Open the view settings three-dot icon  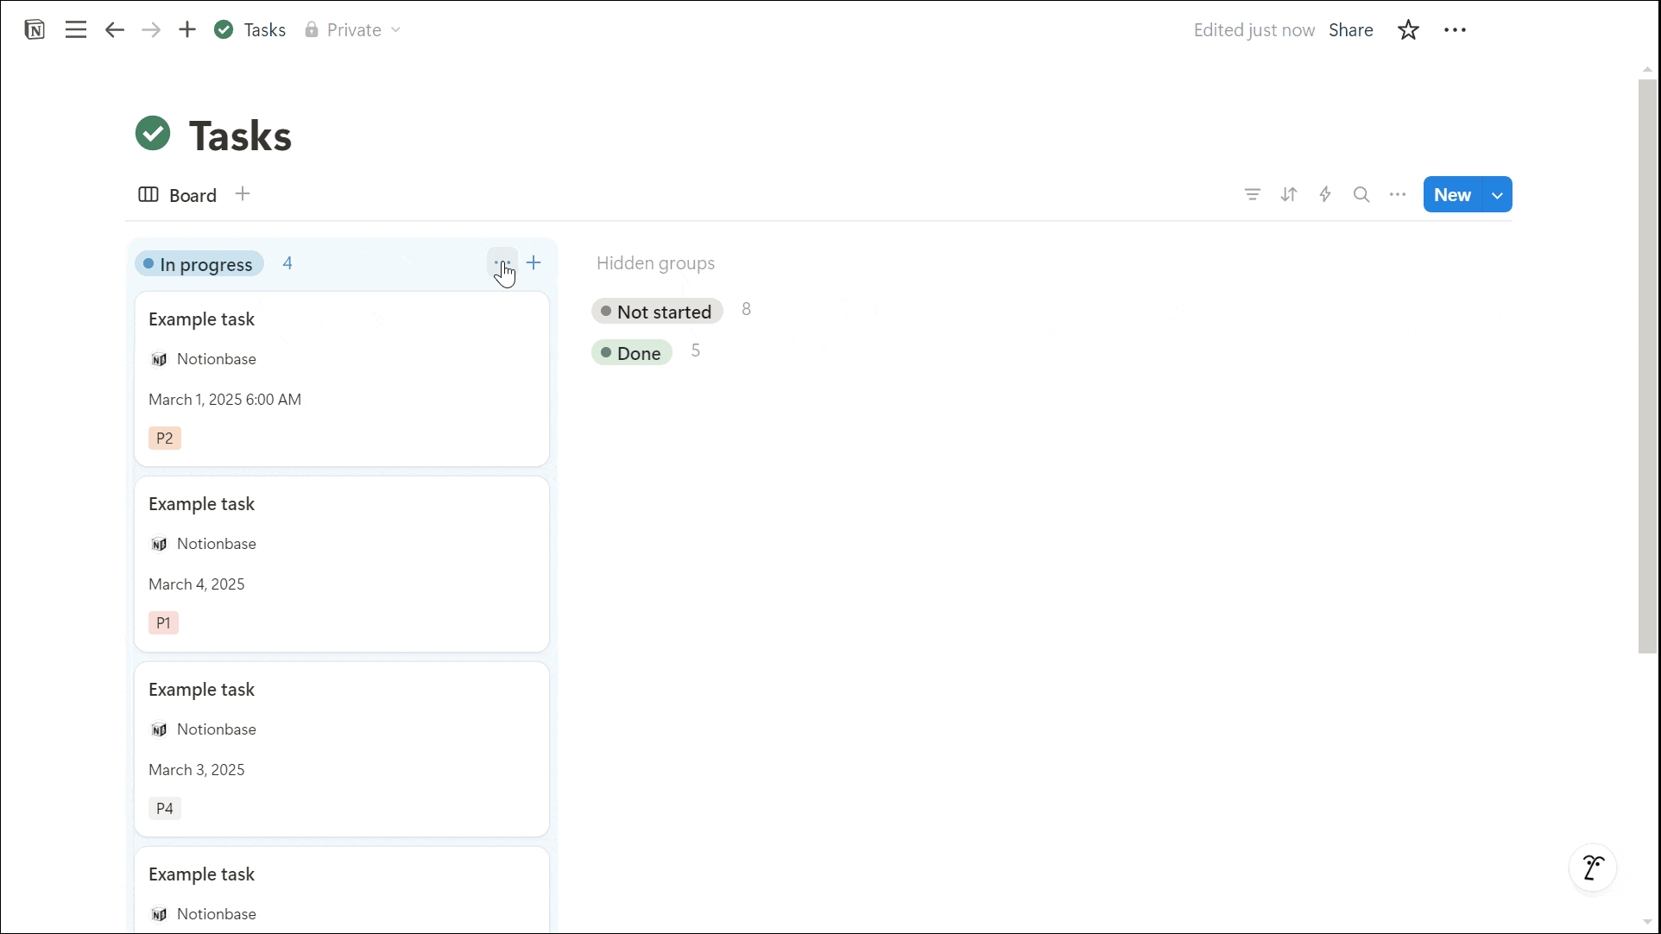(x=1398, y=195)
